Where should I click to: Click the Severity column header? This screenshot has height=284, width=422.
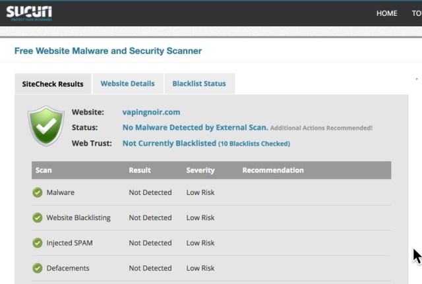click(x=200, y=170)
